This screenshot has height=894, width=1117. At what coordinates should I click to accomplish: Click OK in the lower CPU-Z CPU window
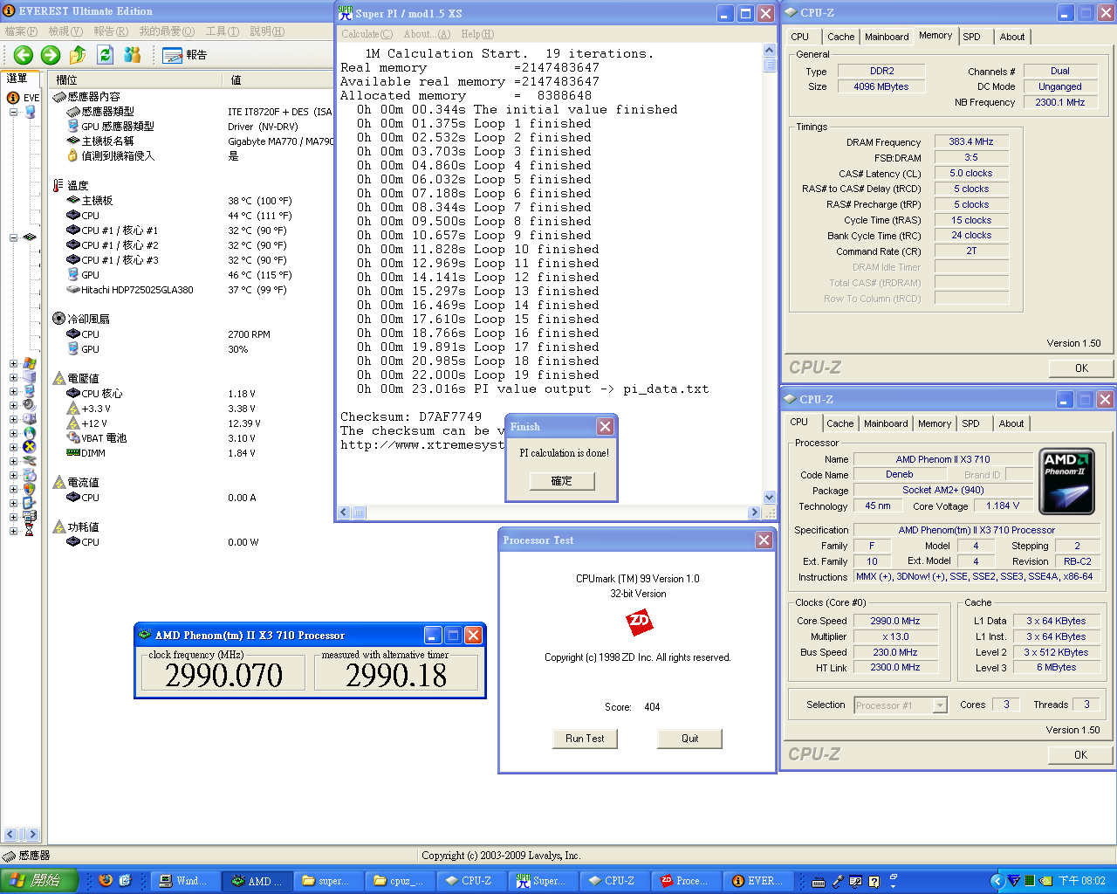click(1080, 755)
